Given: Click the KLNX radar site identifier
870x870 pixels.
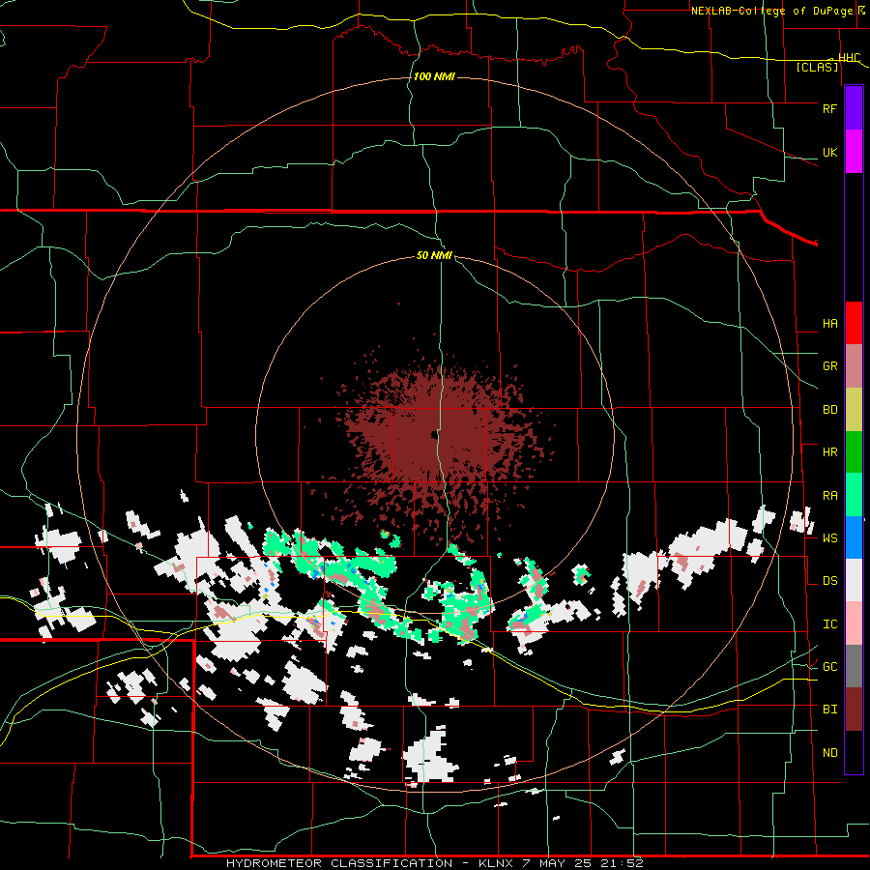Looking at the screenshot, I should point(498,863).
